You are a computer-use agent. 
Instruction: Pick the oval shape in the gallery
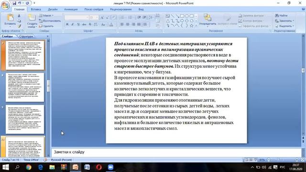(x=187, y=16)
